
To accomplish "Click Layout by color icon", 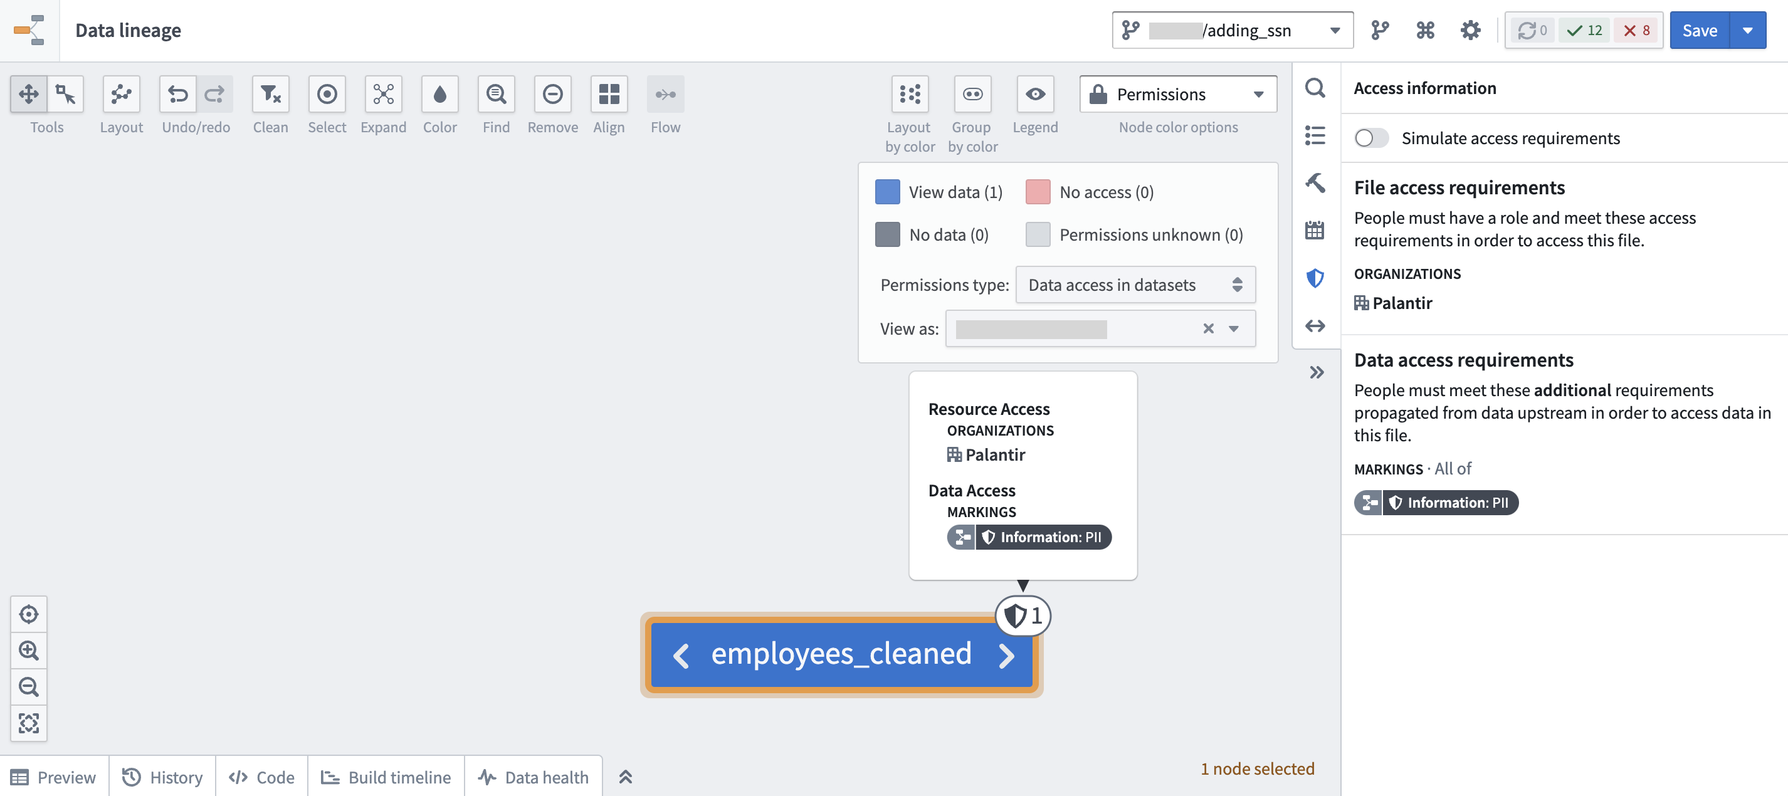I will (x=910, y=93).
